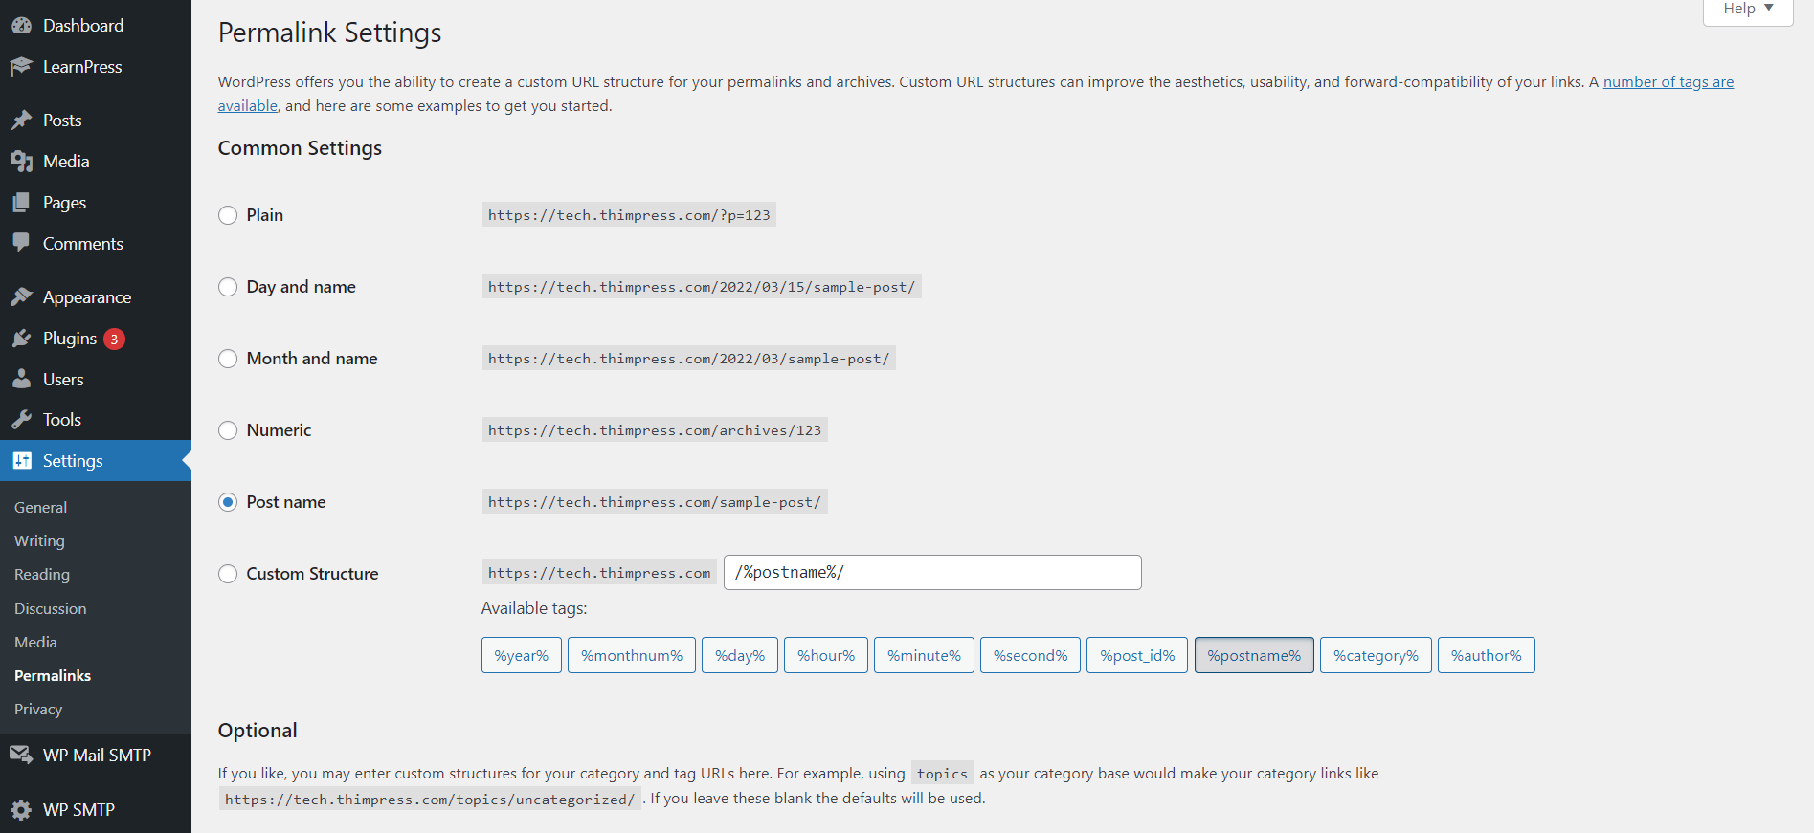Open the Privacy settings page
Image resolution: width=1814 pixels, height=833 pixels.
coord(38,709)
